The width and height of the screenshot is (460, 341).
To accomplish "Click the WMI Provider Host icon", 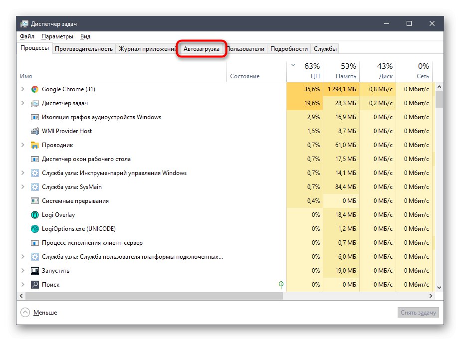I will coord(35,131).
